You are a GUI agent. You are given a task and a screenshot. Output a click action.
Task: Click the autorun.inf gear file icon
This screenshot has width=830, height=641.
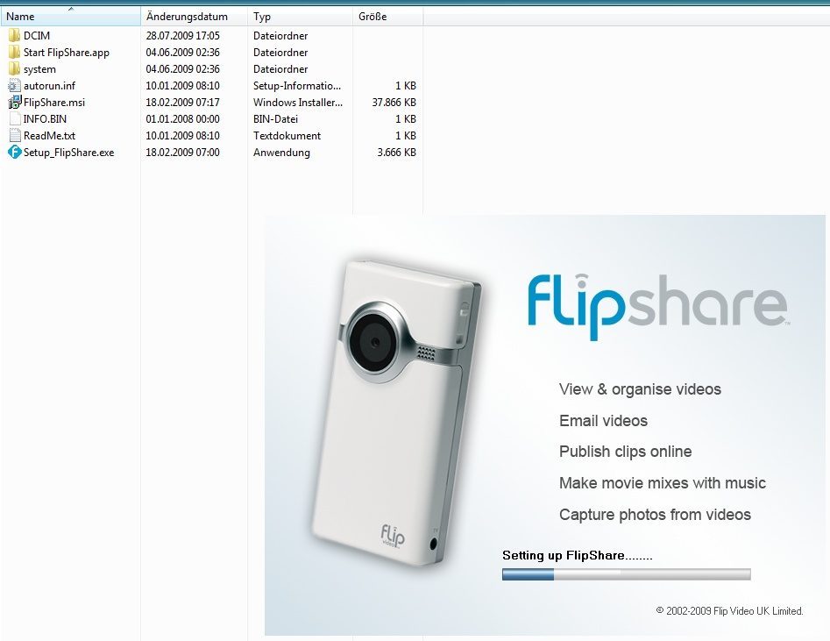[14, 86]
